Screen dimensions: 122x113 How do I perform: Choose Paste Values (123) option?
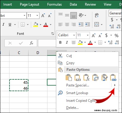coord(77,78)
